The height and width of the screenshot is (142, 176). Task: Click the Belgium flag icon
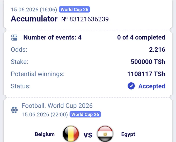point(71,134)
